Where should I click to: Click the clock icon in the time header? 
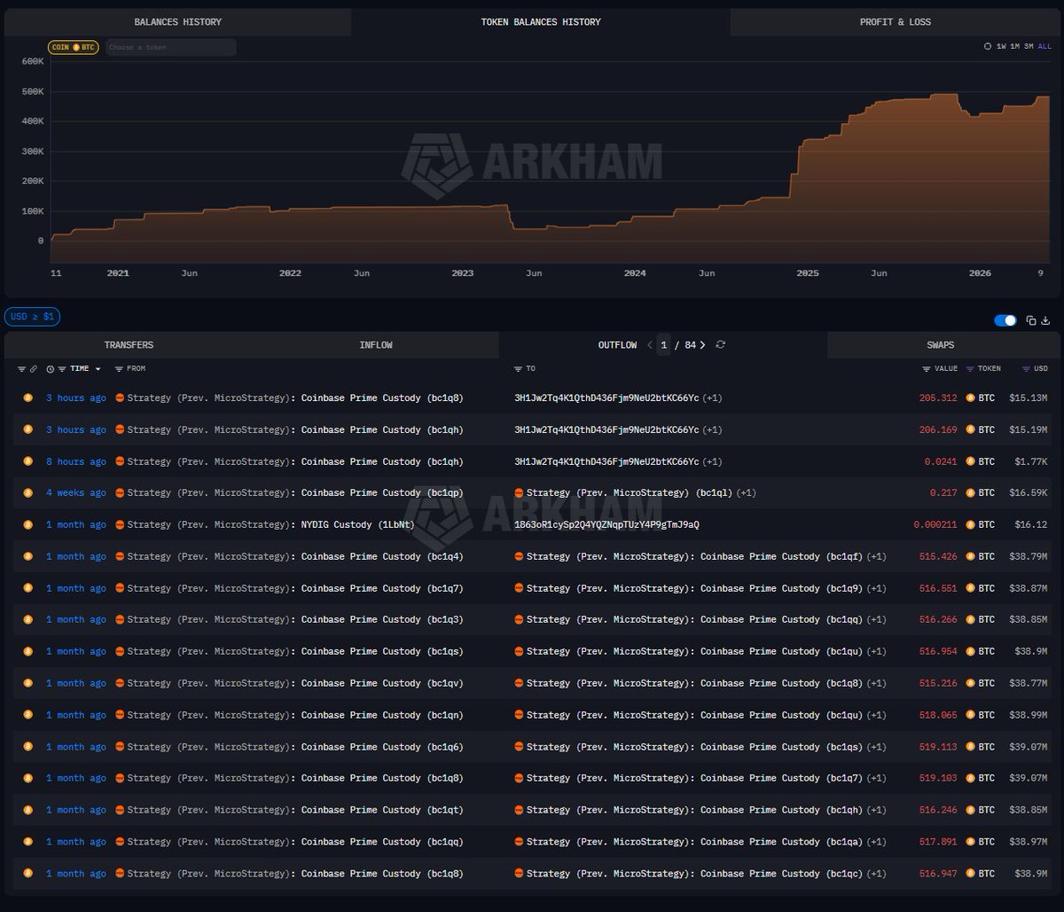click(x=51, y=369)
